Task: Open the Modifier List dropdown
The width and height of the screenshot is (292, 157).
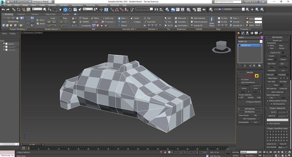Action: tap(261, 41)
